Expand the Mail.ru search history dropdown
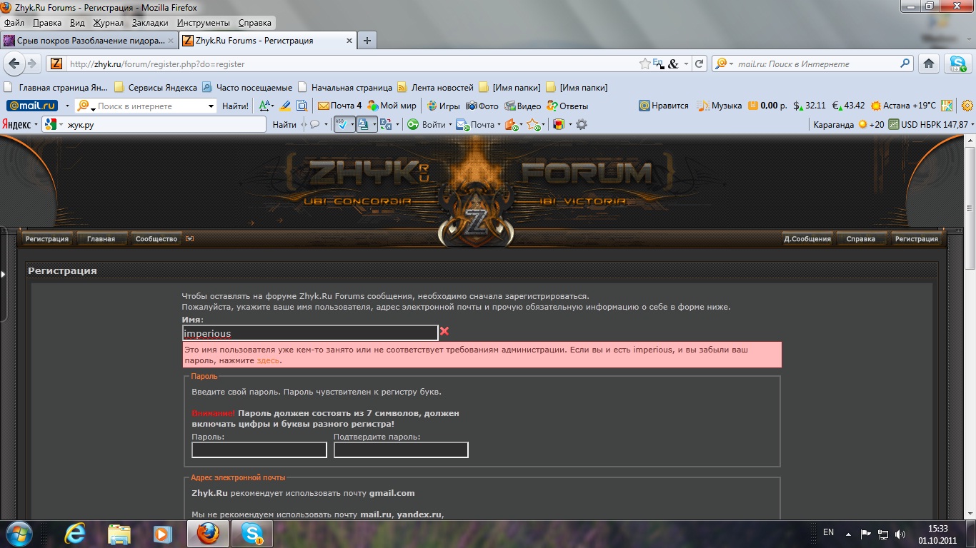 click(x=211, y=106)
